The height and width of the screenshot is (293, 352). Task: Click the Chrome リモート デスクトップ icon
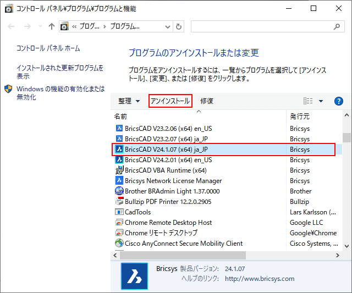point(119,233)
